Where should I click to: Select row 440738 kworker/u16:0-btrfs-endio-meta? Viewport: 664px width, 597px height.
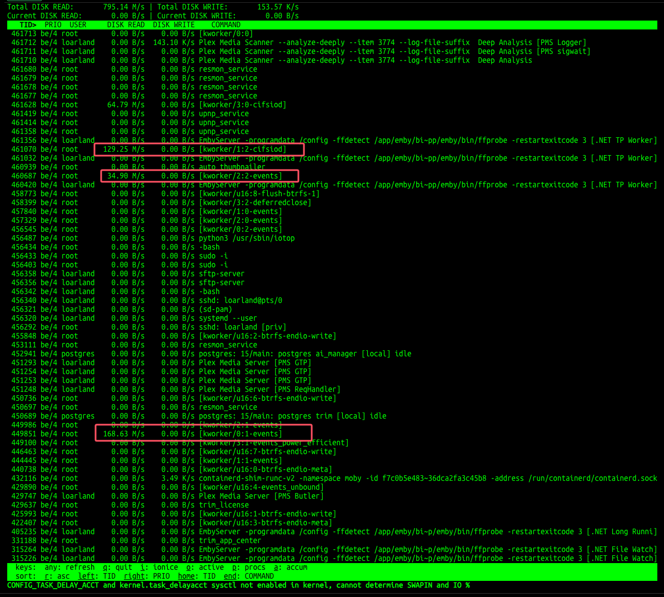click(332, 470)
